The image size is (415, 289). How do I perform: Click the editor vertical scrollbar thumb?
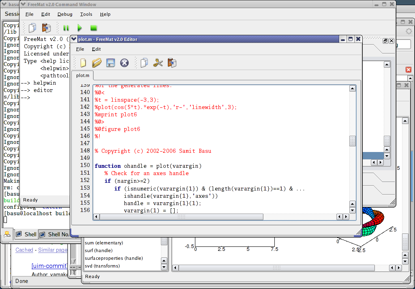tap(352, 141)
